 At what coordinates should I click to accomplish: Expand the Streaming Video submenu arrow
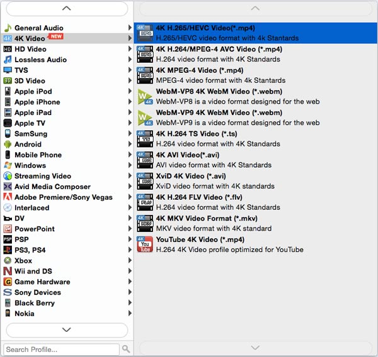[x=130, y=176]
